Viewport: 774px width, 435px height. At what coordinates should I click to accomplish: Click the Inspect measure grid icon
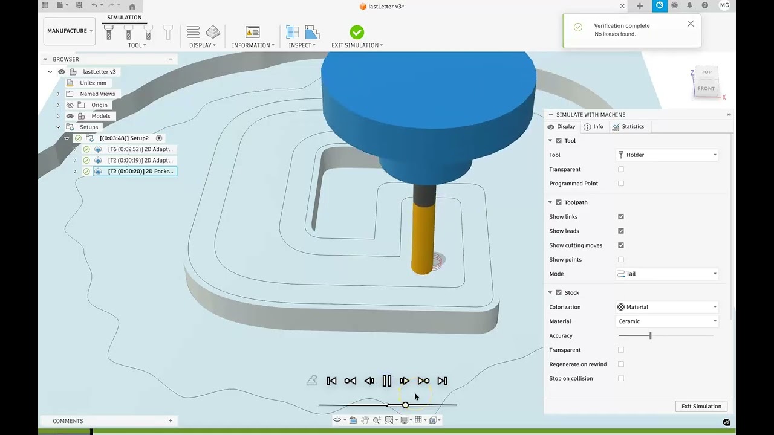293,32
